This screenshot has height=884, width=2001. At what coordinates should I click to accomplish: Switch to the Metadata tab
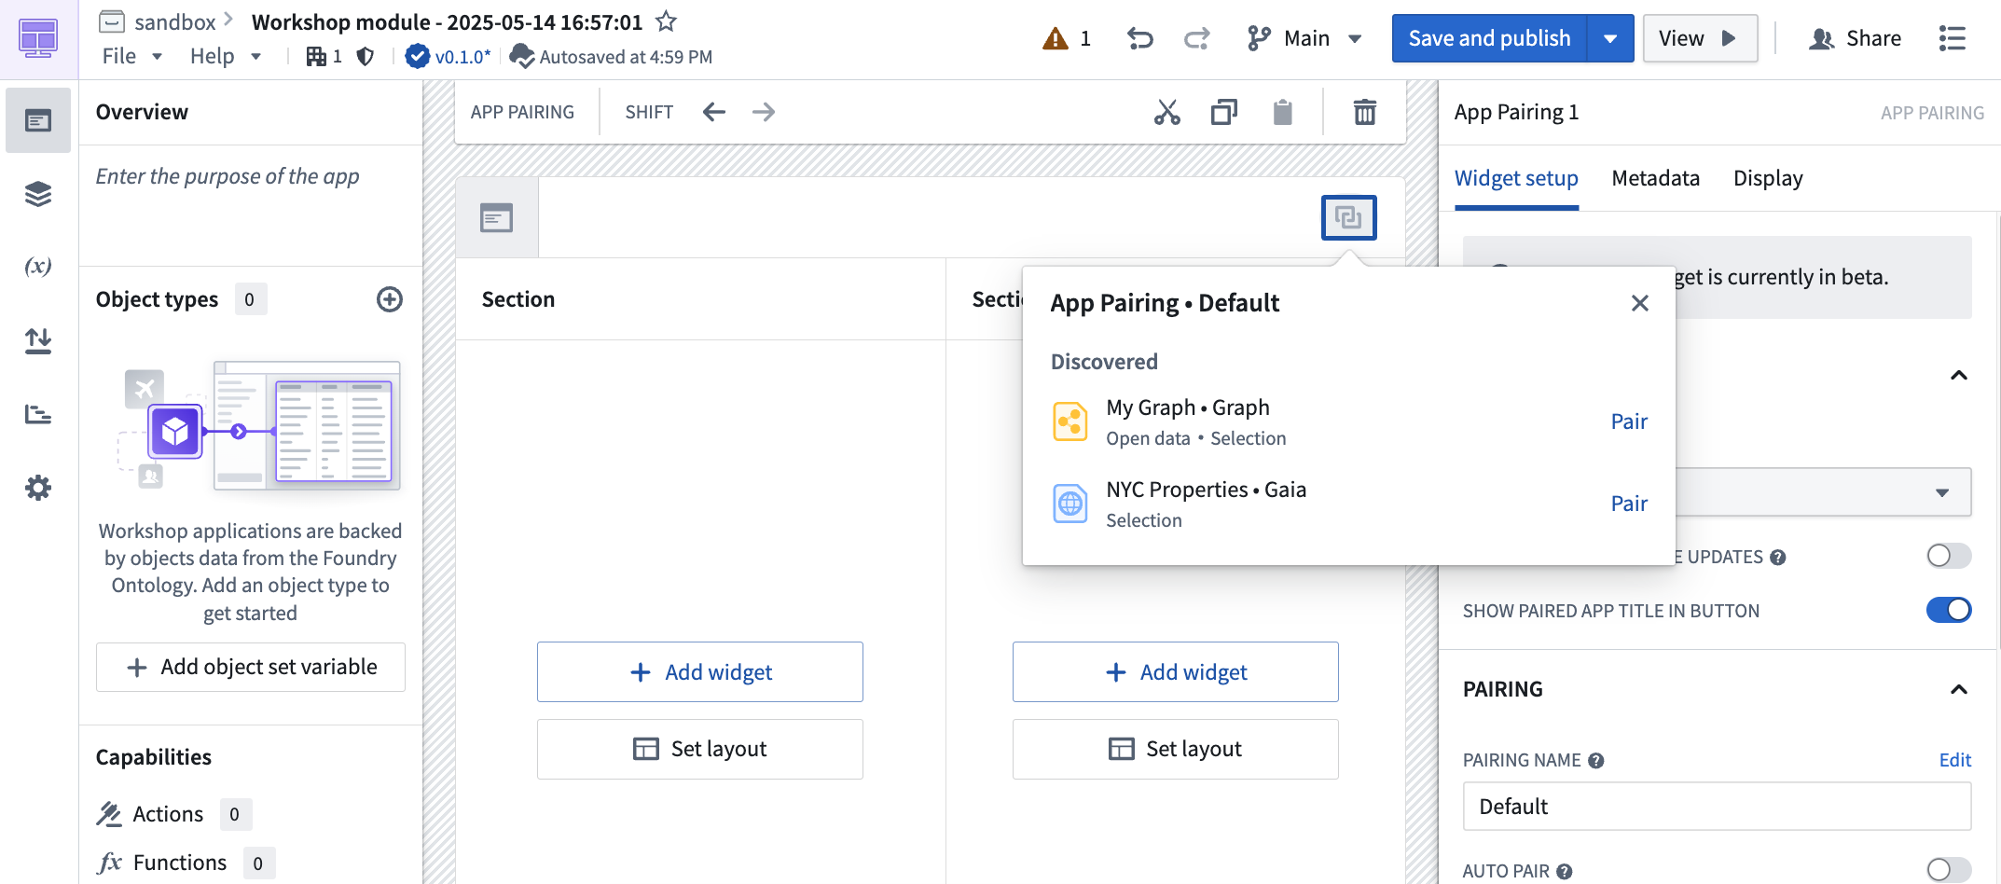[1655, 178]
